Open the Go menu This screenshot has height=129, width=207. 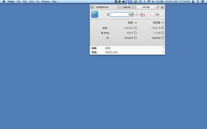pyautogui.click(x=38, y=2)
